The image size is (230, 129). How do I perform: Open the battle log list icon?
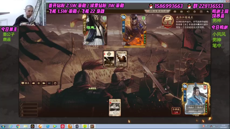[x=201, y=11]
